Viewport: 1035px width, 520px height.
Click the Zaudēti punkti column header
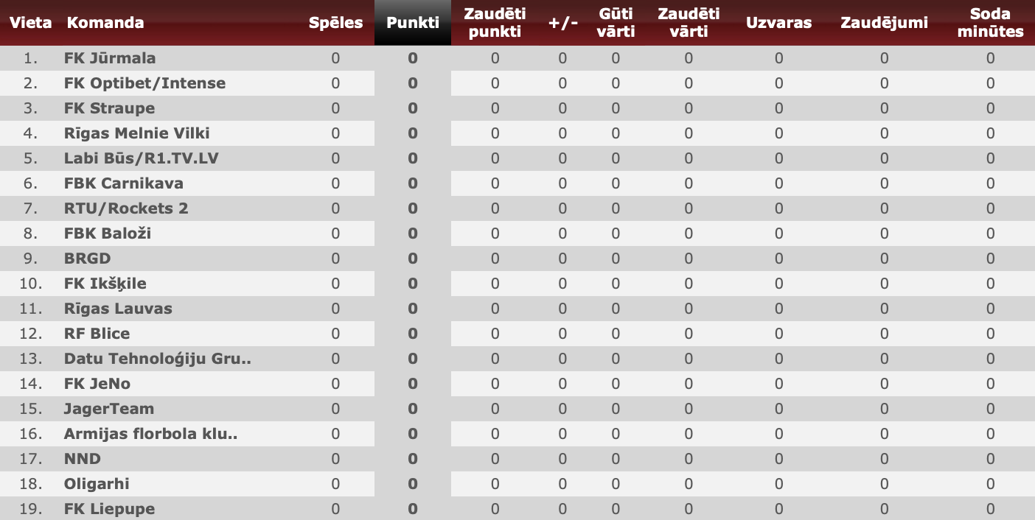(495, 23)
